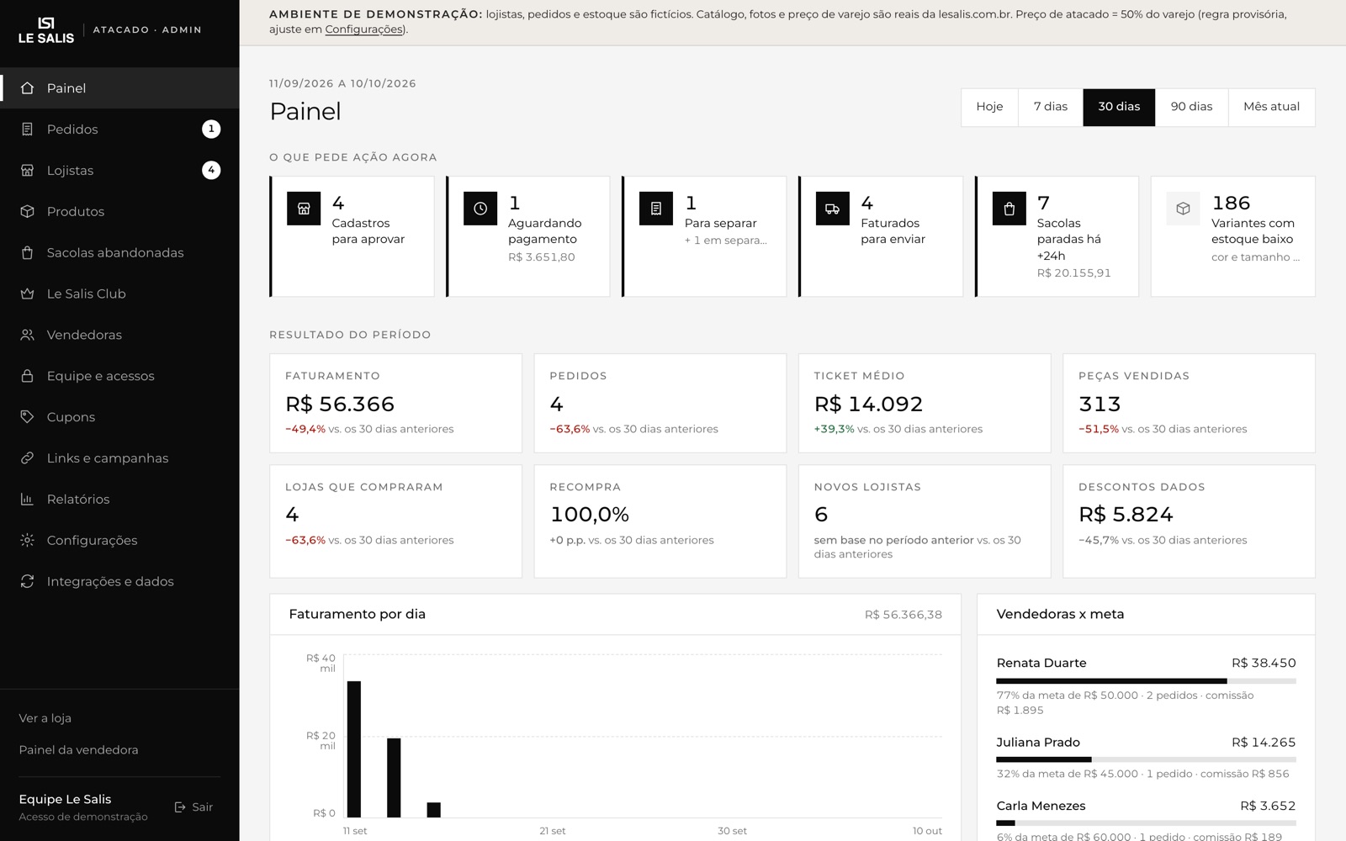Click Juliana Prado's goal progress bar
The width and height of the screenshot is (1346, 841).
point(1146,759)
